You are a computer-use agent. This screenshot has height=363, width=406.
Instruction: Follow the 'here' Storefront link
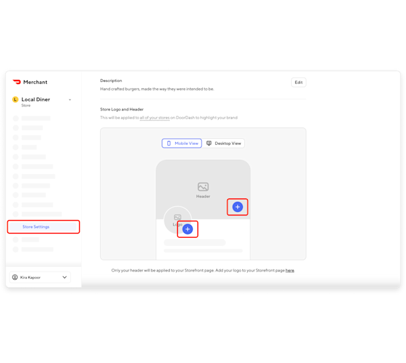290,270
